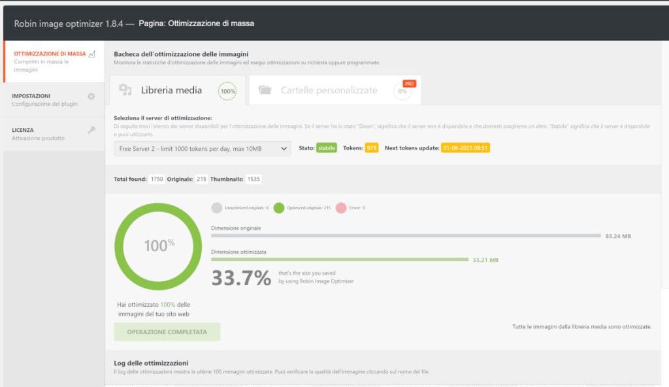Click the Tokens count badge 979
Viewport: 669px width, 387px height.
point(371,148)
